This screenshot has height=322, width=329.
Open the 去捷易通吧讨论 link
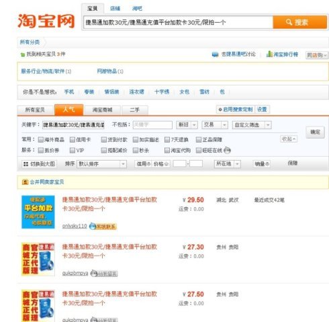coord(238,54)
